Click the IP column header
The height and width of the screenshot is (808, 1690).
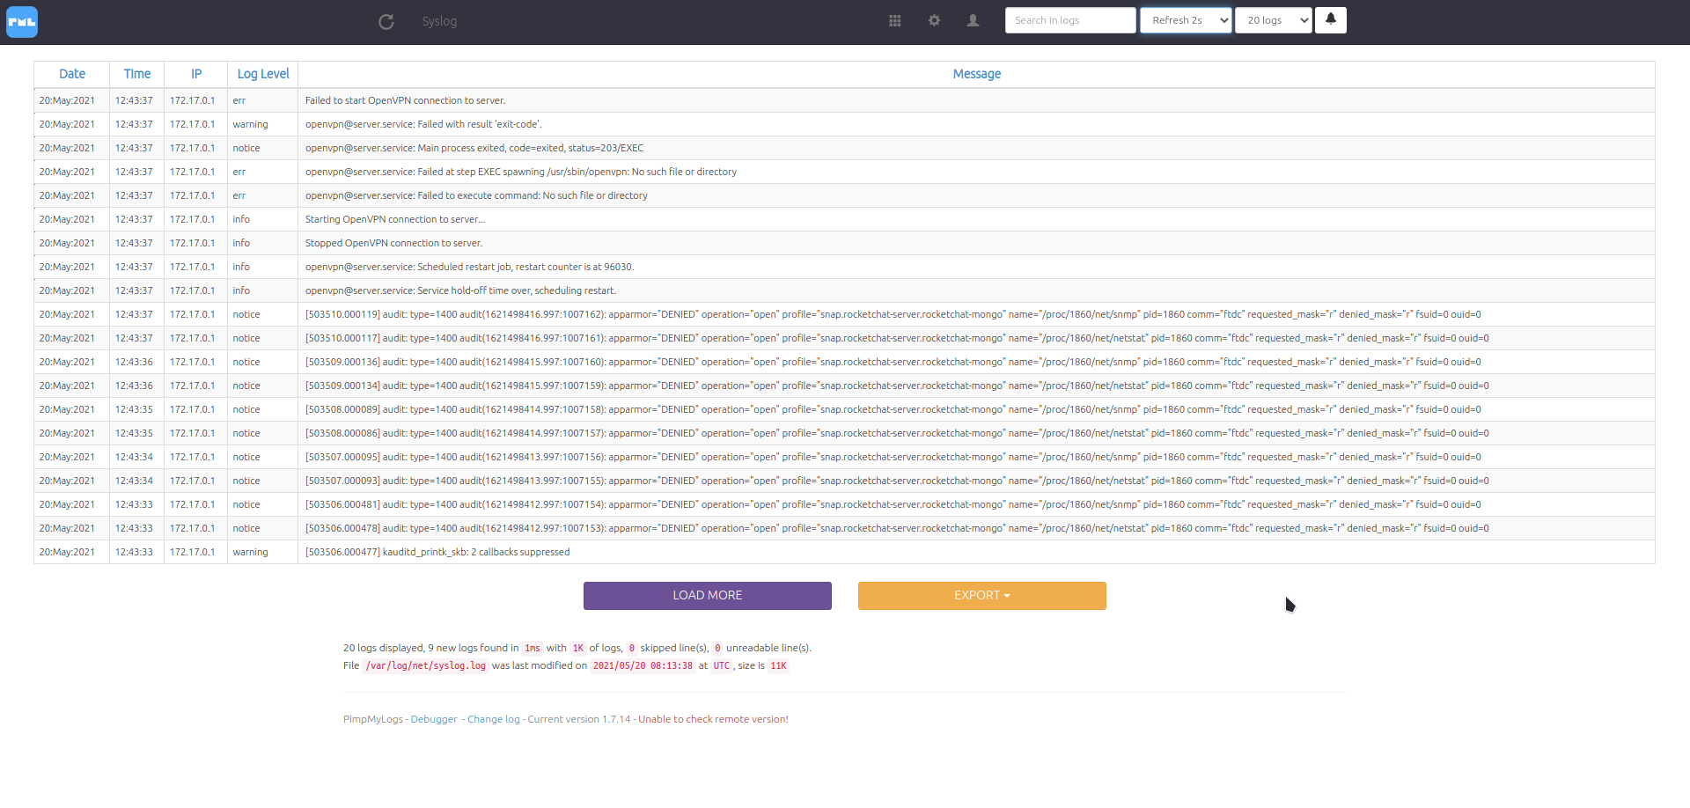click(196, 74)
